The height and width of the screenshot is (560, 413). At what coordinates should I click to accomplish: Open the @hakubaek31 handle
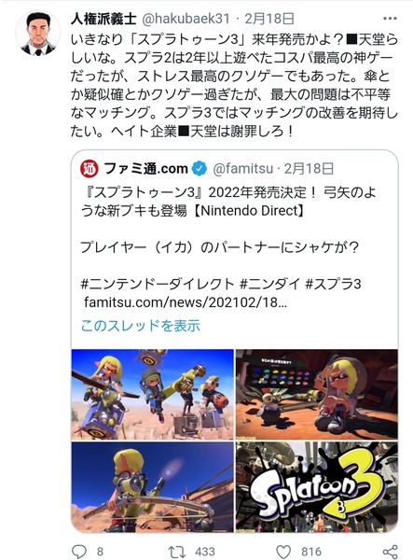186,19
